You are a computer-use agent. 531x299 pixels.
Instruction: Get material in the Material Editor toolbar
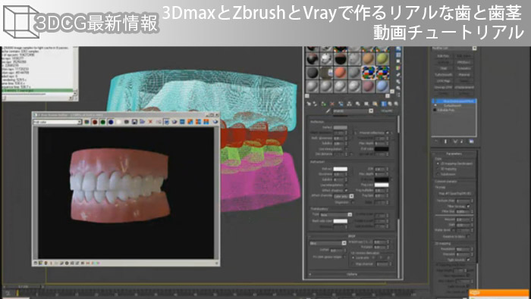(309, 104)
